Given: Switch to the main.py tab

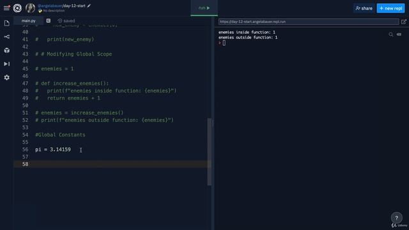Looking at the screenshot, I should 28,20.
